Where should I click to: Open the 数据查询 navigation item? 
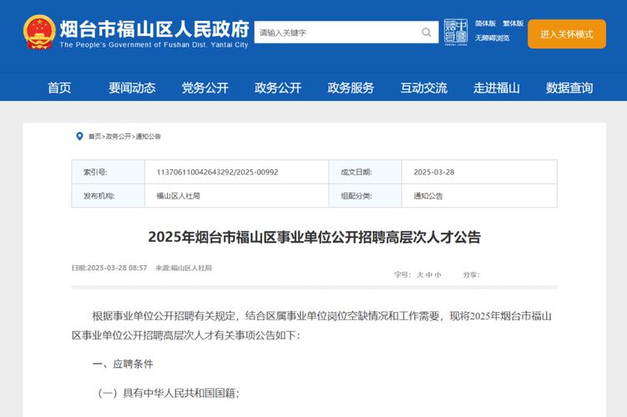point(569,88)
